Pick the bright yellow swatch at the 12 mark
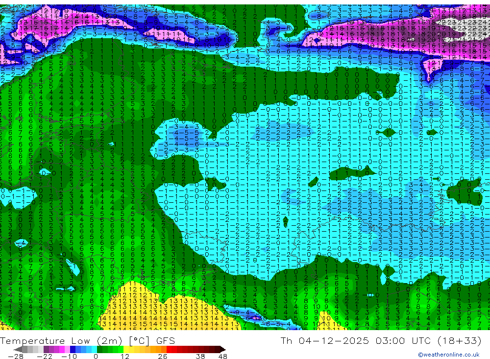 click(126, 350)
